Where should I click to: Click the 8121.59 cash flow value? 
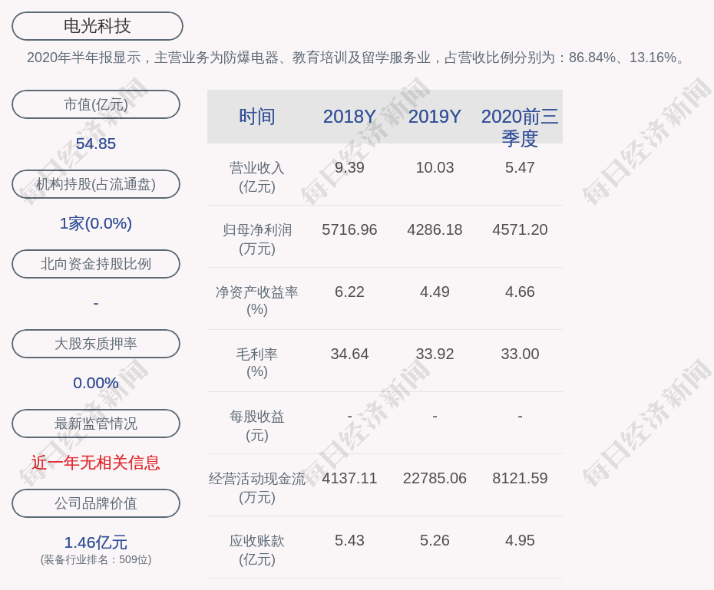point(520,478)
